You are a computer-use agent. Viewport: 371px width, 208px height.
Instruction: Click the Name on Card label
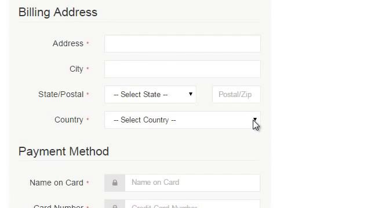(57, 183)
